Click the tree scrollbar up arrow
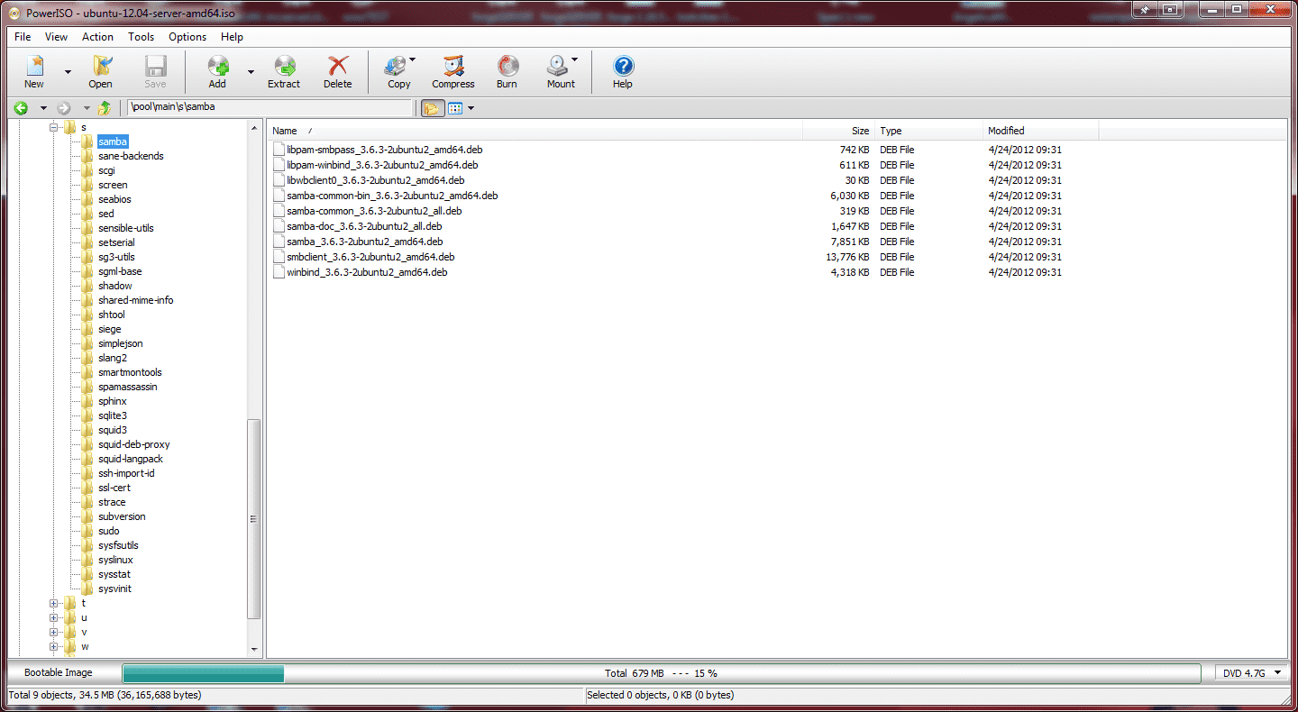Image resolution: width=1298 pixels, height=712 pixels. pyautogui.click(x=253, y=127)
